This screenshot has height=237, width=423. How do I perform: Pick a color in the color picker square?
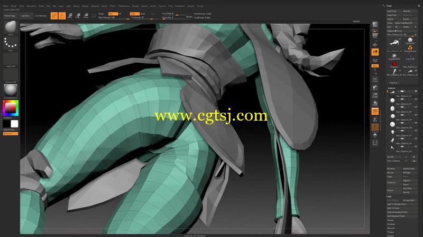click(11, 108)
